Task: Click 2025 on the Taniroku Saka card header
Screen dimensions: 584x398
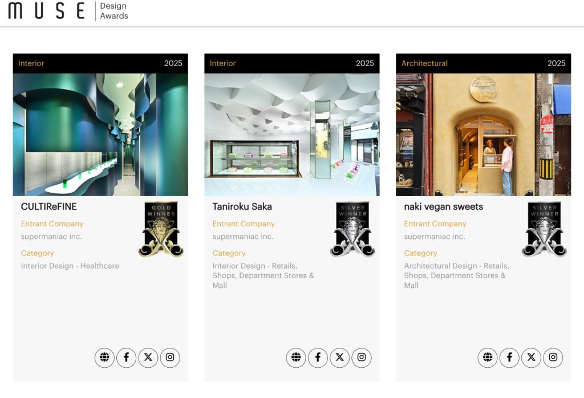Action: (x=364, y=63)
